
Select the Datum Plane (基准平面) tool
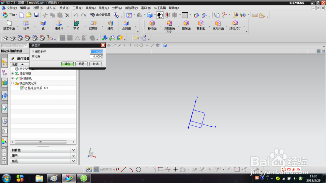(x=9, y=25)
